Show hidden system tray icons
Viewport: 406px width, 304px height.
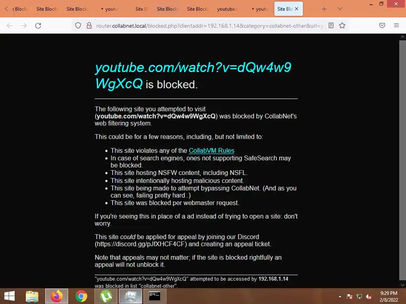pos(340,296)
